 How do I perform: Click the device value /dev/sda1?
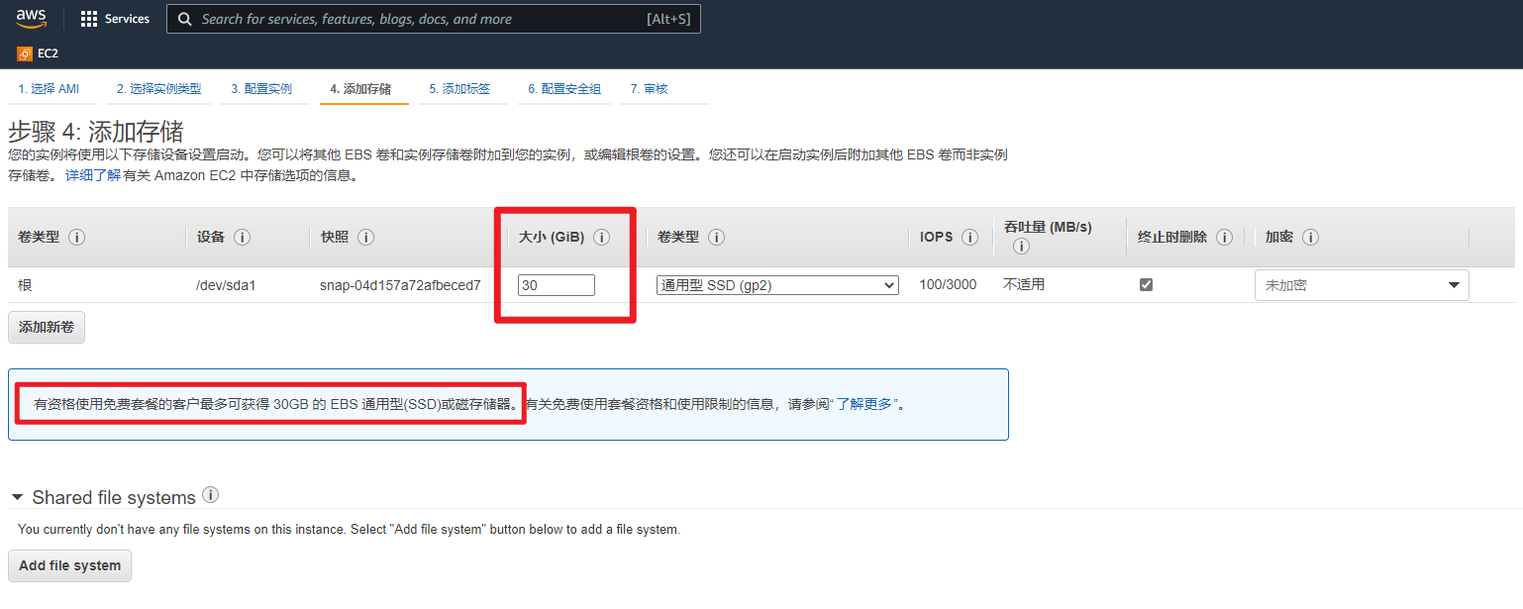click(x=226, y=285)
